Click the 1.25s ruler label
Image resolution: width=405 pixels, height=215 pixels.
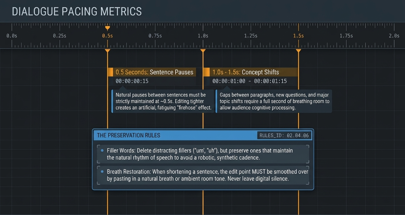click(x=251, y=36)
